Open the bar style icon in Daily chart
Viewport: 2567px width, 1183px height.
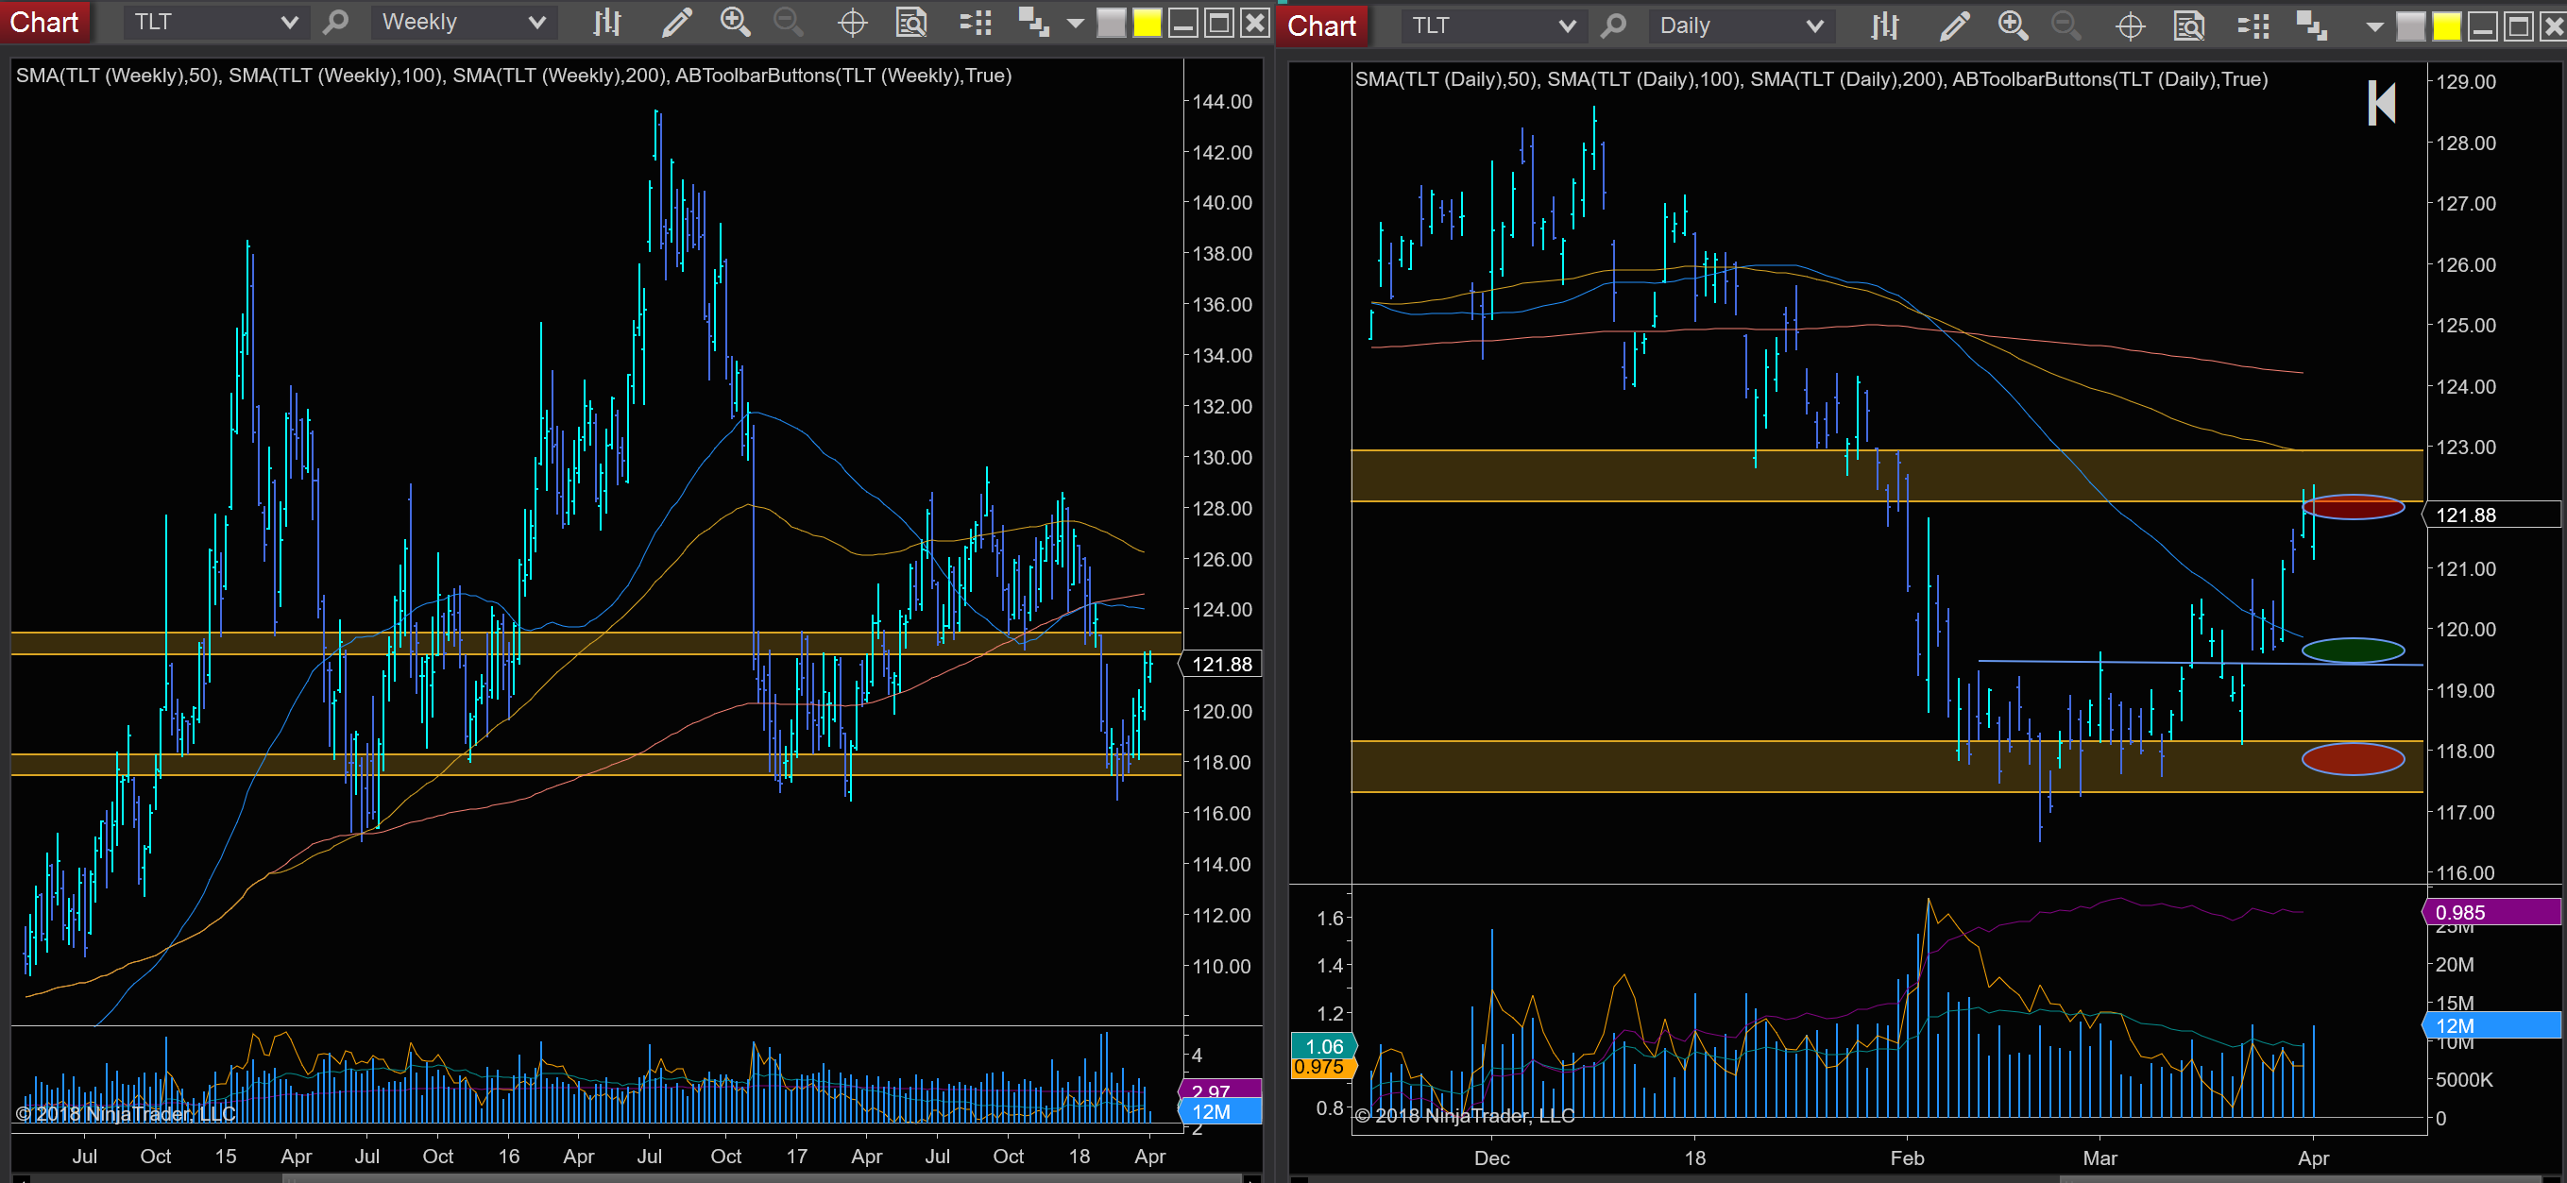pyautogui.click(x=1884, y=25)
